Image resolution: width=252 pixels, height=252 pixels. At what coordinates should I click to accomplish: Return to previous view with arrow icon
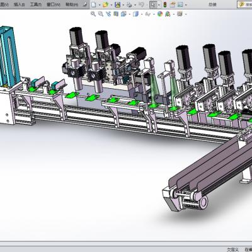[108, 14]
